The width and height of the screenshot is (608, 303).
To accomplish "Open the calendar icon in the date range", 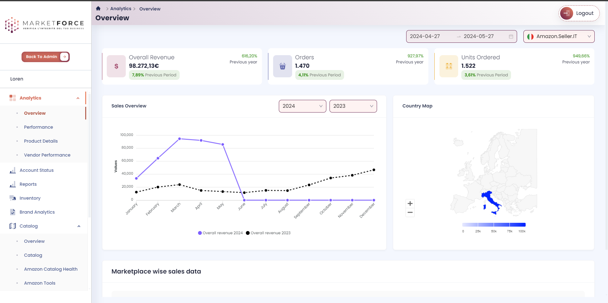I will coord(511,36).
